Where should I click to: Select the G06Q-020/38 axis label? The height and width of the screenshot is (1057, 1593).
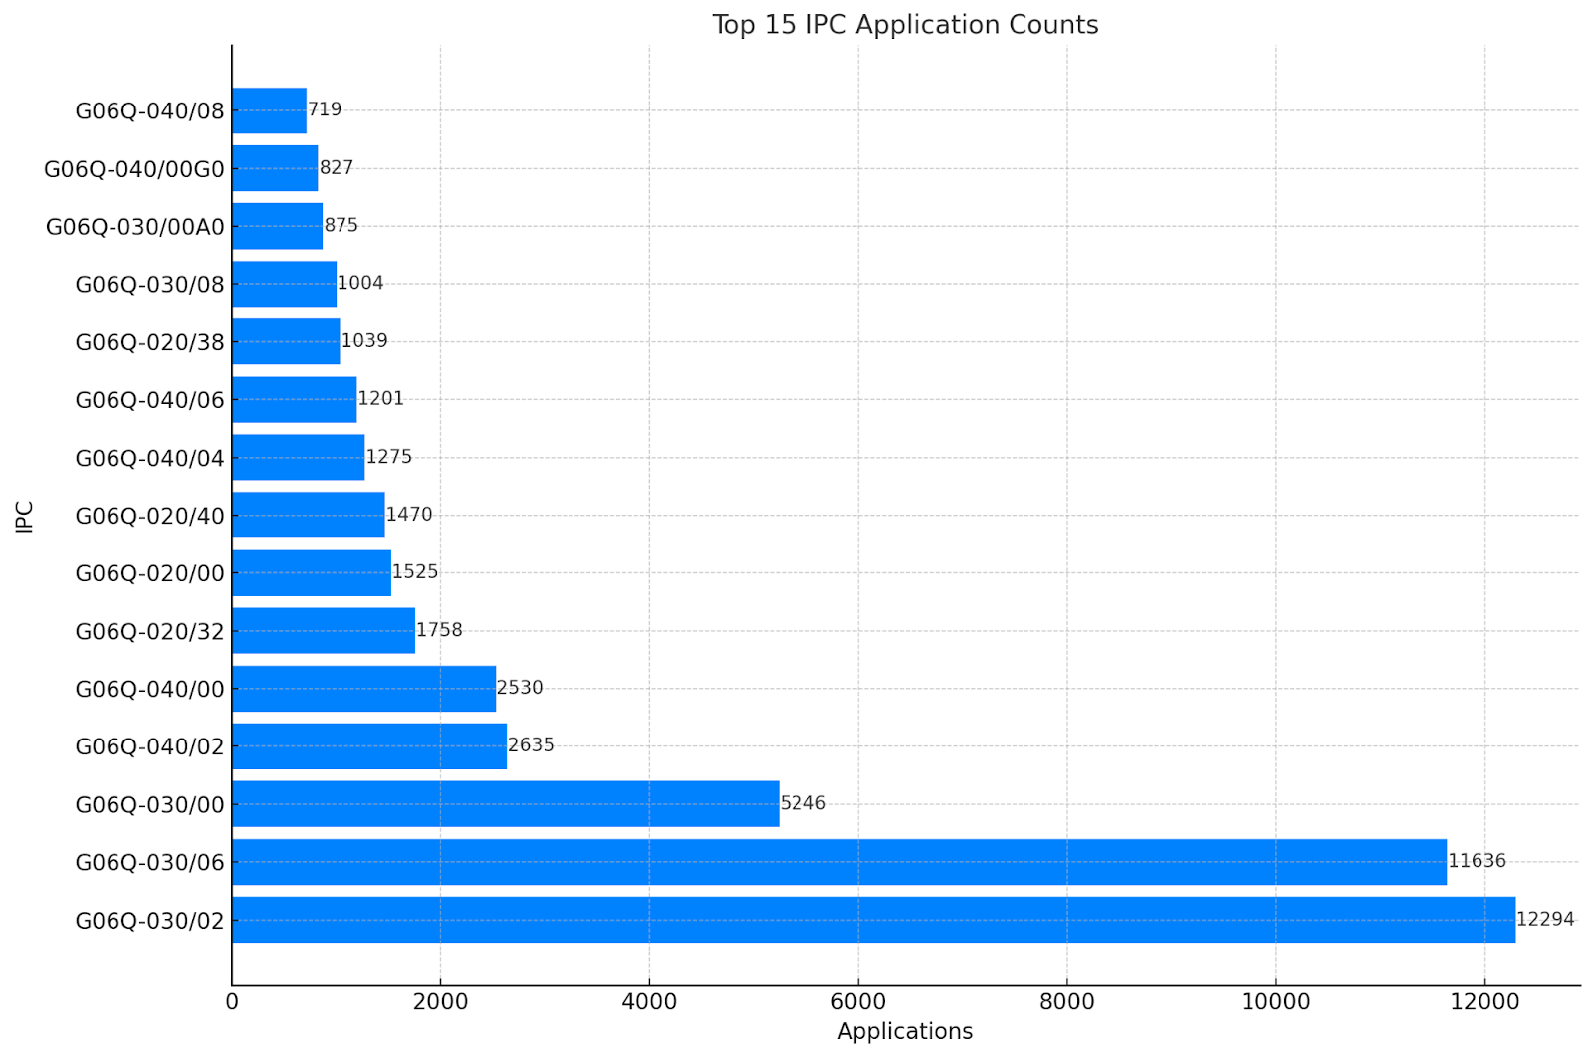tap(150, 342)
